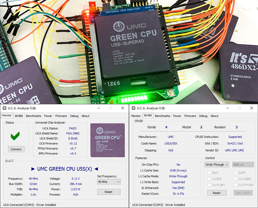The image size is (258, 208).
Task: Switch to Monitor tab in right window
Action: pos(136,116)
